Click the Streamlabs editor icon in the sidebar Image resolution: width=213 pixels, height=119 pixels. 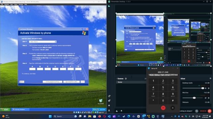[109, 6]
